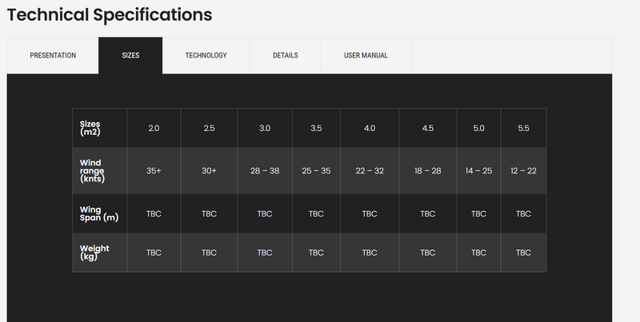This screenshot has width=640, height=322.
Task: Click the 5.5 size cell
Action: pyautogui.click(x=523, y=128)
